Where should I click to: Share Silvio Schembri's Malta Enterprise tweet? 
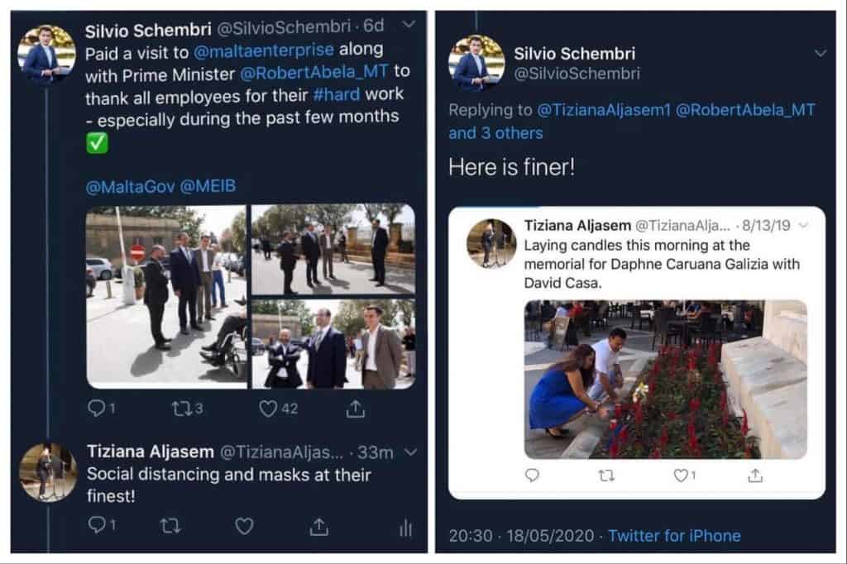356,409
